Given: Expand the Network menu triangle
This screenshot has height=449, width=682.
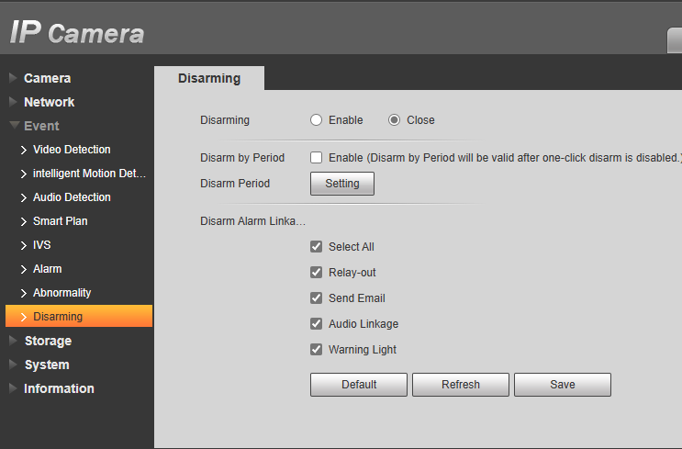Looking at the screenshot, I should [14, 102].
